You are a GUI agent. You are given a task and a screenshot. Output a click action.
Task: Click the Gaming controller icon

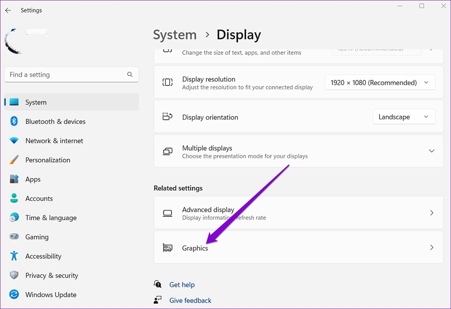(14, 237)
